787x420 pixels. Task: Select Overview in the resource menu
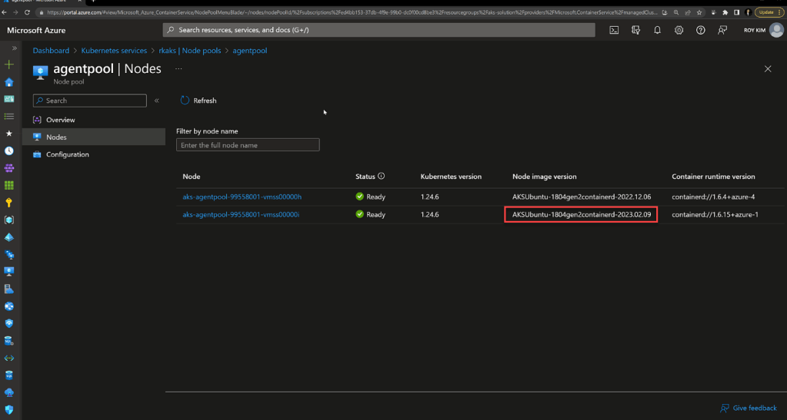[60, 120]
